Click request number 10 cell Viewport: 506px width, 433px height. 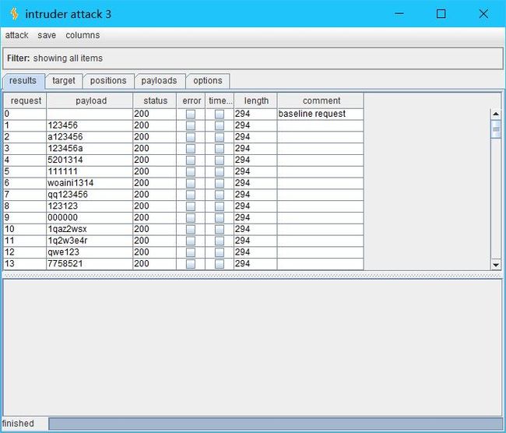(25, 229)
